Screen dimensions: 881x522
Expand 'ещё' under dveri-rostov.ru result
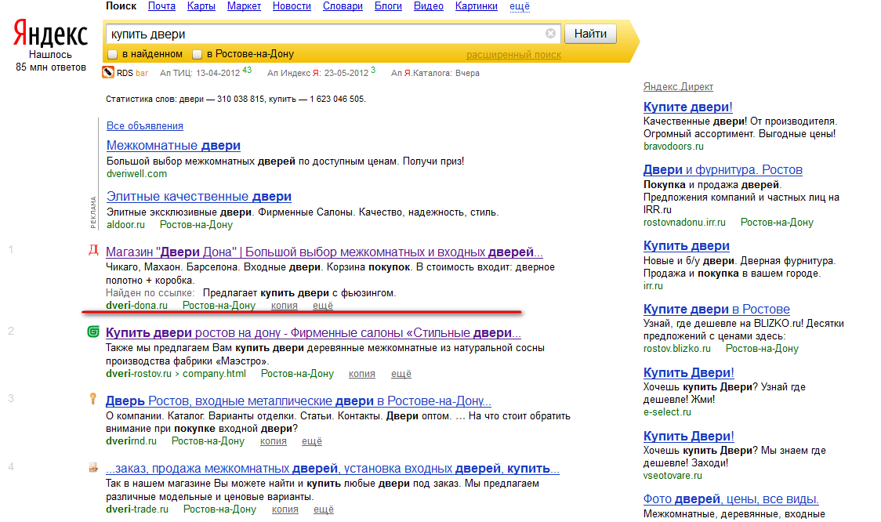[401, 374]
